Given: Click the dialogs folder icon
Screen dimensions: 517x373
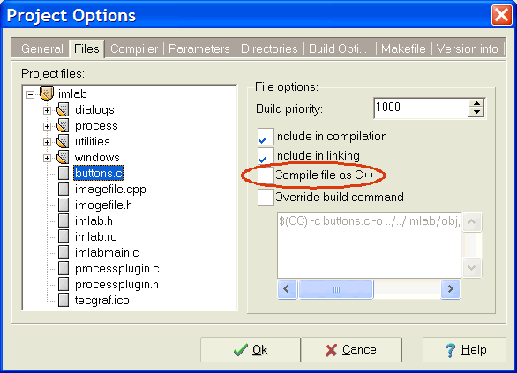Looking at the screenshot, I should 63,109.
